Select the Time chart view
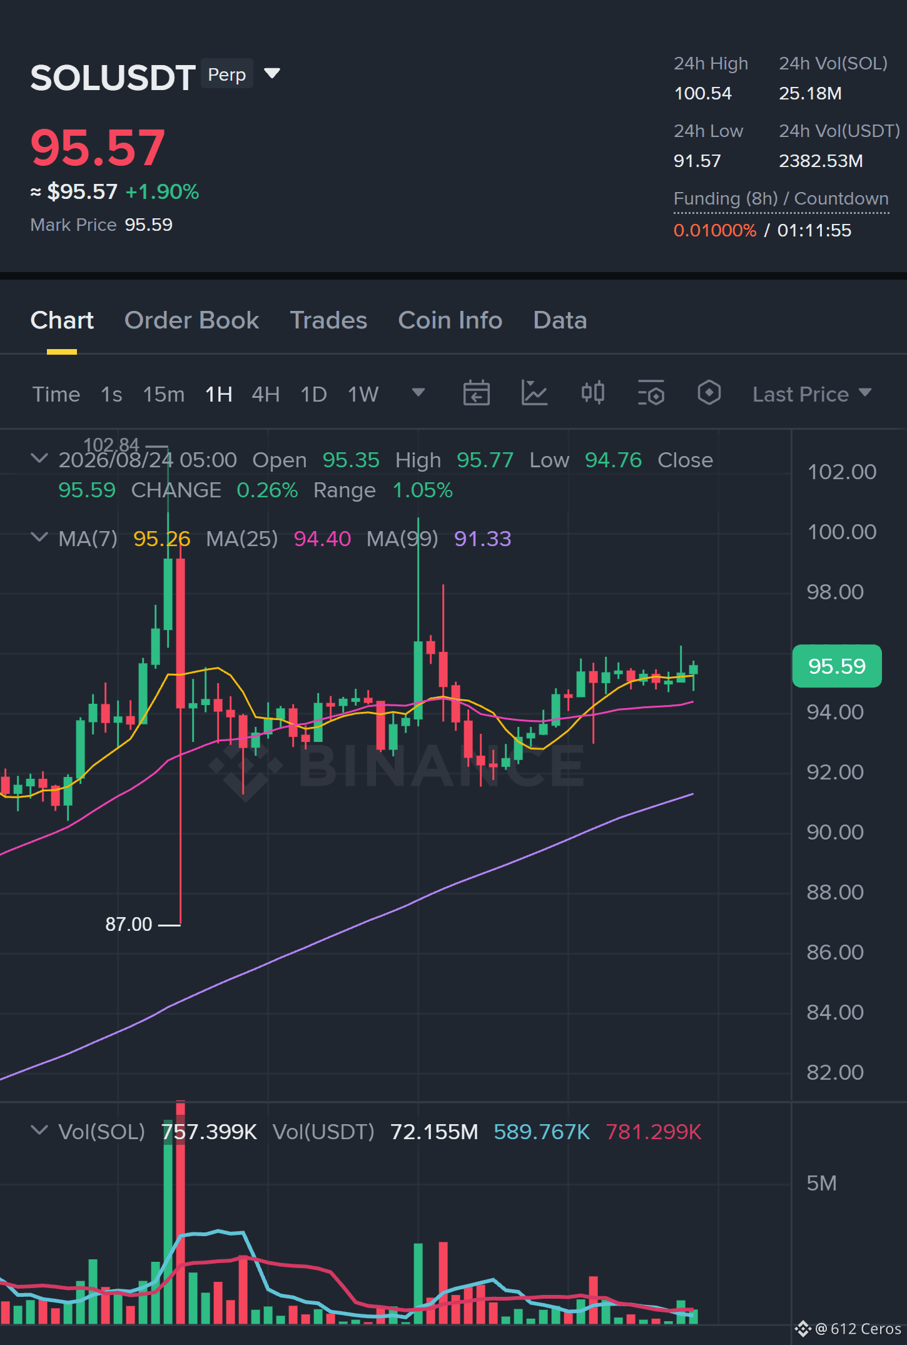This screenshot has height=1345, width=907. coord(56,394)
